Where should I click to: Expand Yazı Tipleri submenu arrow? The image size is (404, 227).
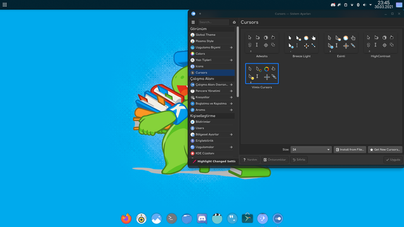(x=231, y=60)
